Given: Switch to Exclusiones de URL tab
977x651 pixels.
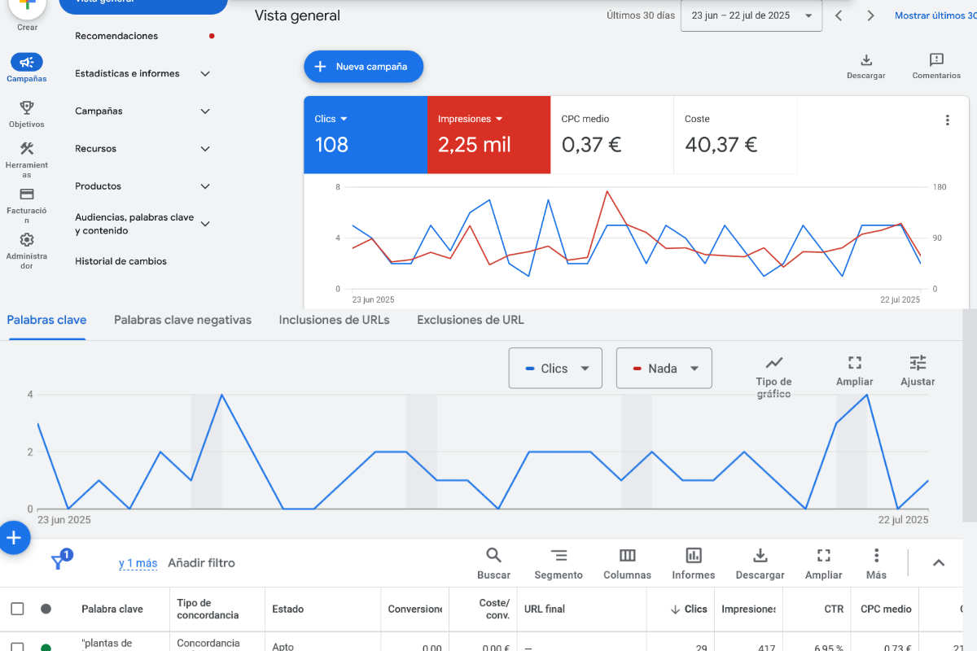Looking at the screenshot, I should 470,320.
